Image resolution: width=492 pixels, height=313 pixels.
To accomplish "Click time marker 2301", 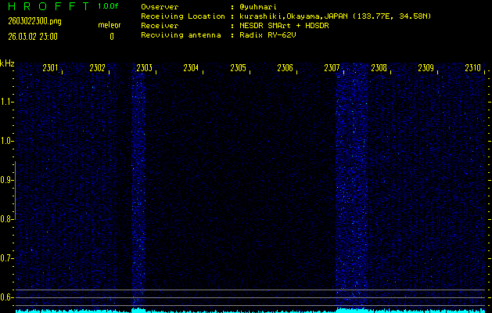I will [50, 68].
